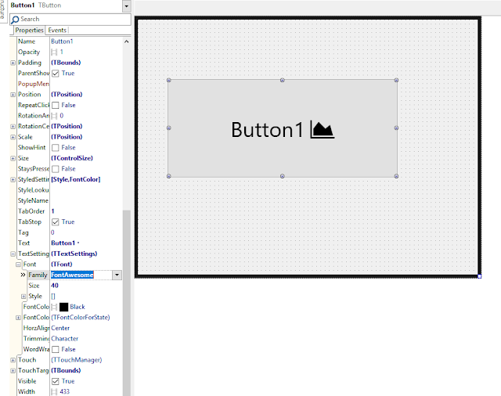
Task: Select the Tag value 0
Action: 52,232
